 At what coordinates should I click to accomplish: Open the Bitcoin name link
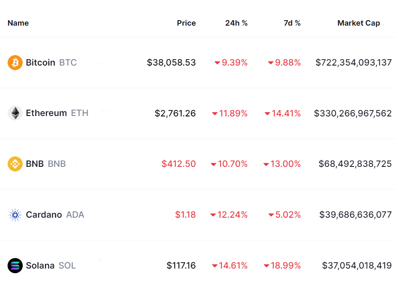(x=40, y=63)
